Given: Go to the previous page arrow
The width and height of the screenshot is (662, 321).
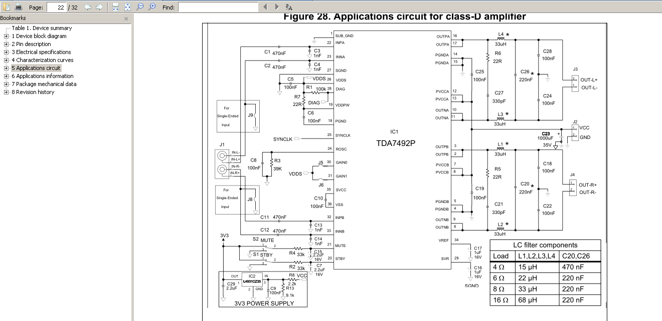Looking at the screenshot, I should (x=88, y=7).
